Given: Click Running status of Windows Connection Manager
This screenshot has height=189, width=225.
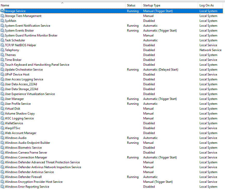Looking at the screenshot, I should point(133,157).
